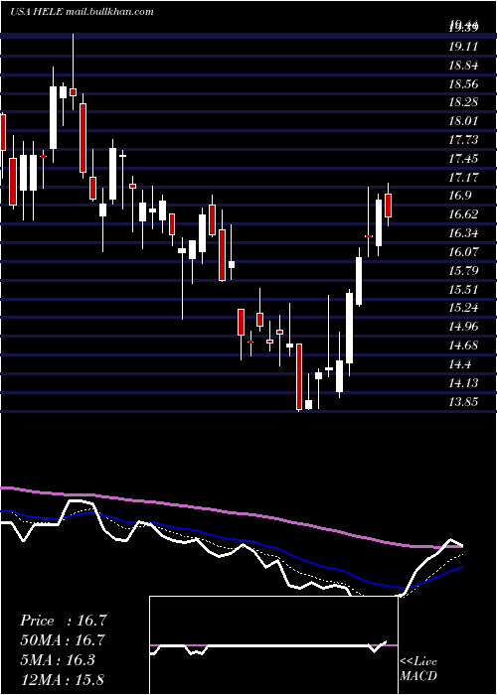
Task: Click inside the MACD inset chart box
Action: [x=273, y=645]
